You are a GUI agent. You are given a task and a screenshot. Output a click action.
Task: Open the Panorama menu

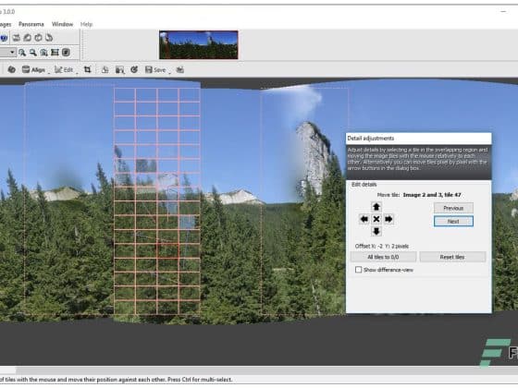pyautogui.click(x=31, y=24)
